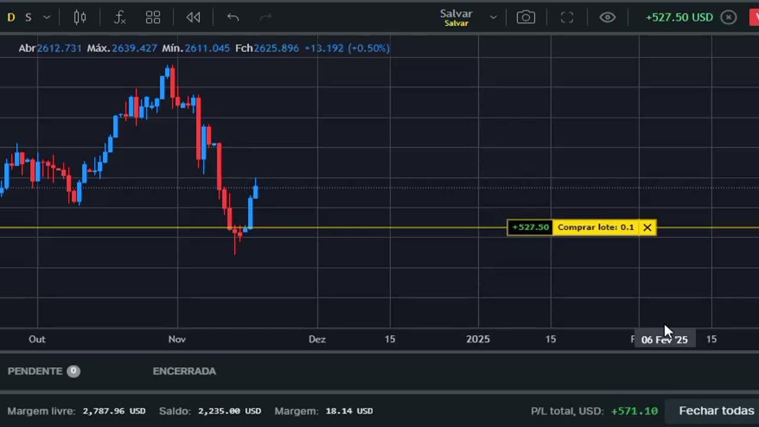This screenshot has height=427, width=759.
Task: Close the order line with X button
Action: coord(648,227)
